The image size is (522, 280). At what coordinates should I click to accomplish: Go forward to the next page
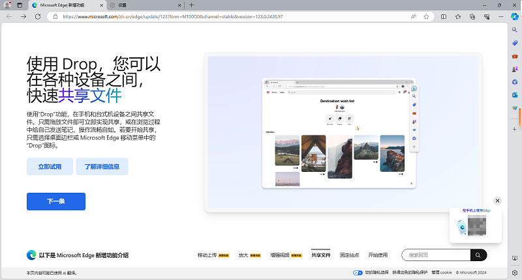[23, 17]
